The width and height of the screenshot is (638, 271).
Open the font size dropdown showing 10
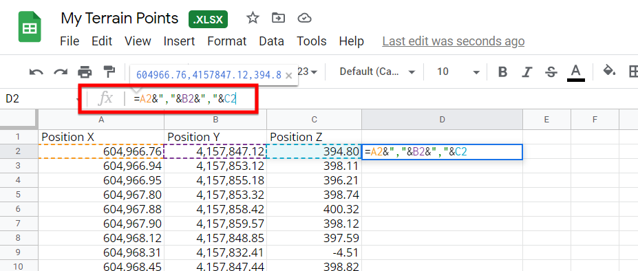(x=458, y=72)
